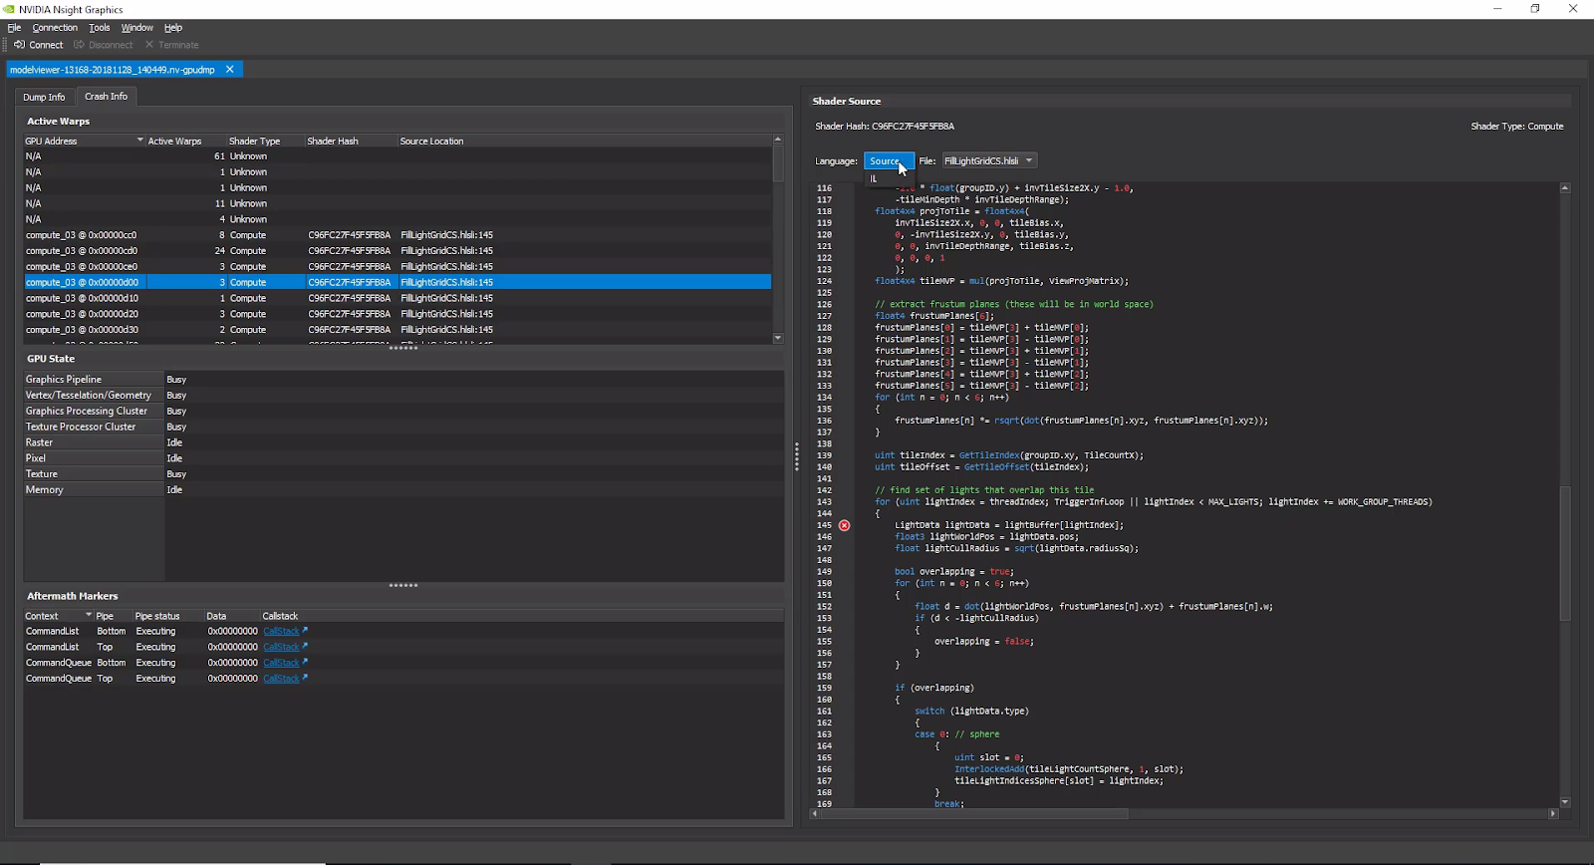Click line 145 LightData lightData code line
Screen dimensions: 1594x865
point(1008,525)
